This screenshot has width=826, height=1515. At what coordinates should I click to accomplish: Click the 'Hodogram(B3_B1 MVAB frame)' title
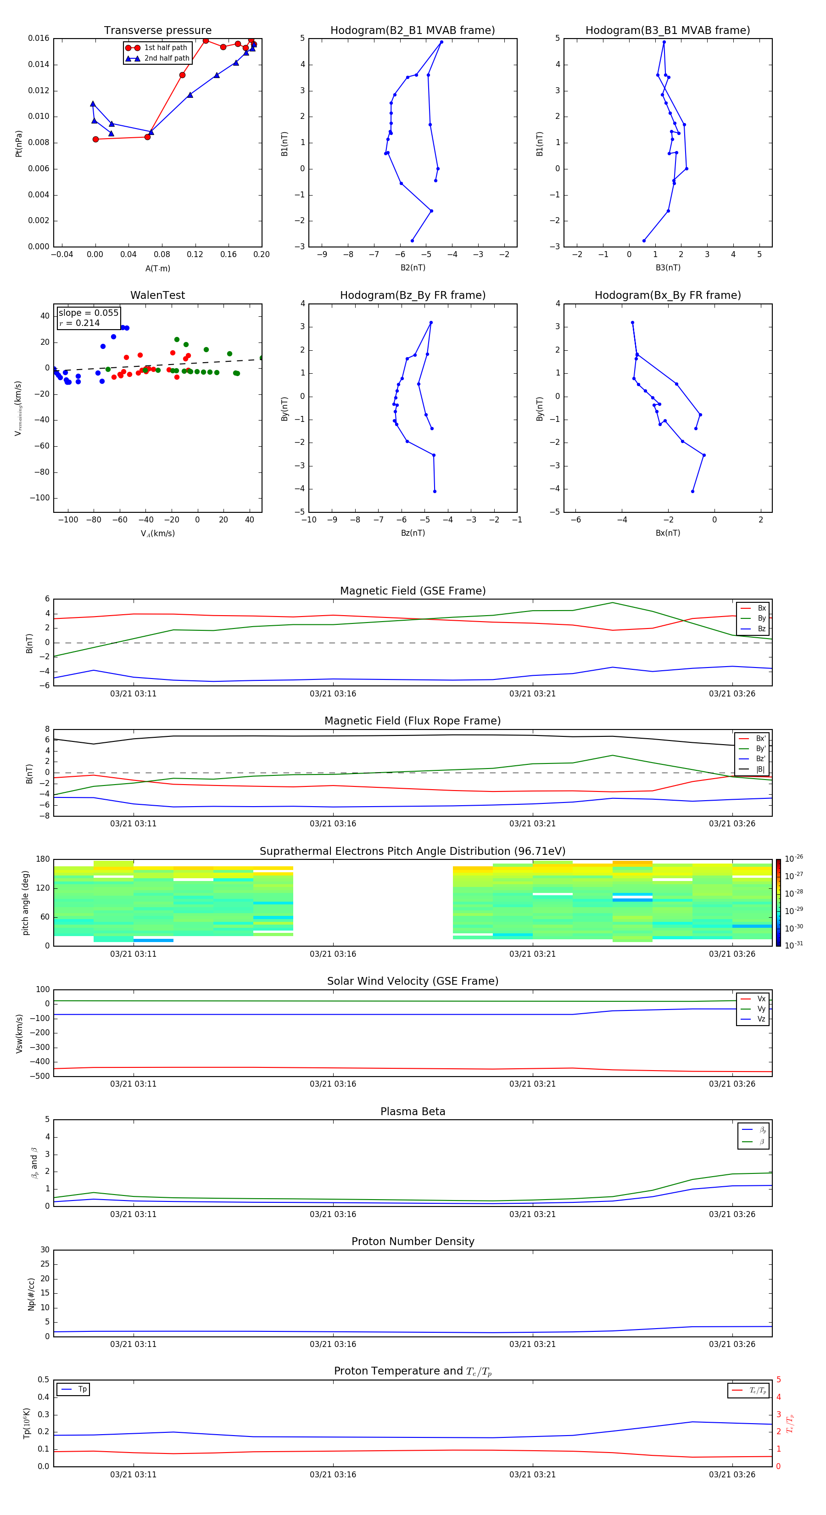coord(667,31)
